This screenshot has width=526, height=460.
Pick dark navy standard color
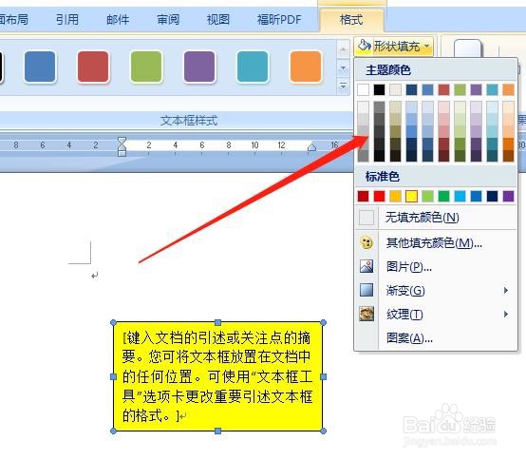pos(492,196)
